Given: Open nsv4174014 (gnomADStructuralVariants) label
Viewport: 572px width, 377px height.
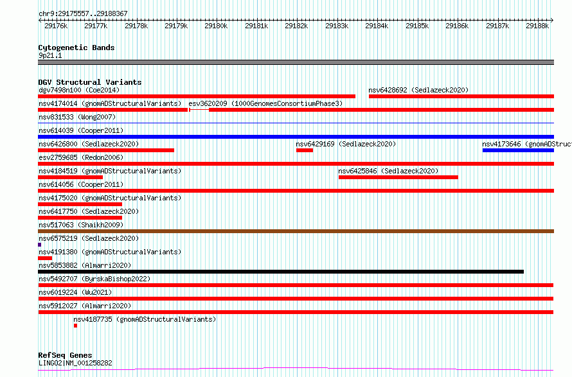Looking at the screenshot, I should pos(110,103).
